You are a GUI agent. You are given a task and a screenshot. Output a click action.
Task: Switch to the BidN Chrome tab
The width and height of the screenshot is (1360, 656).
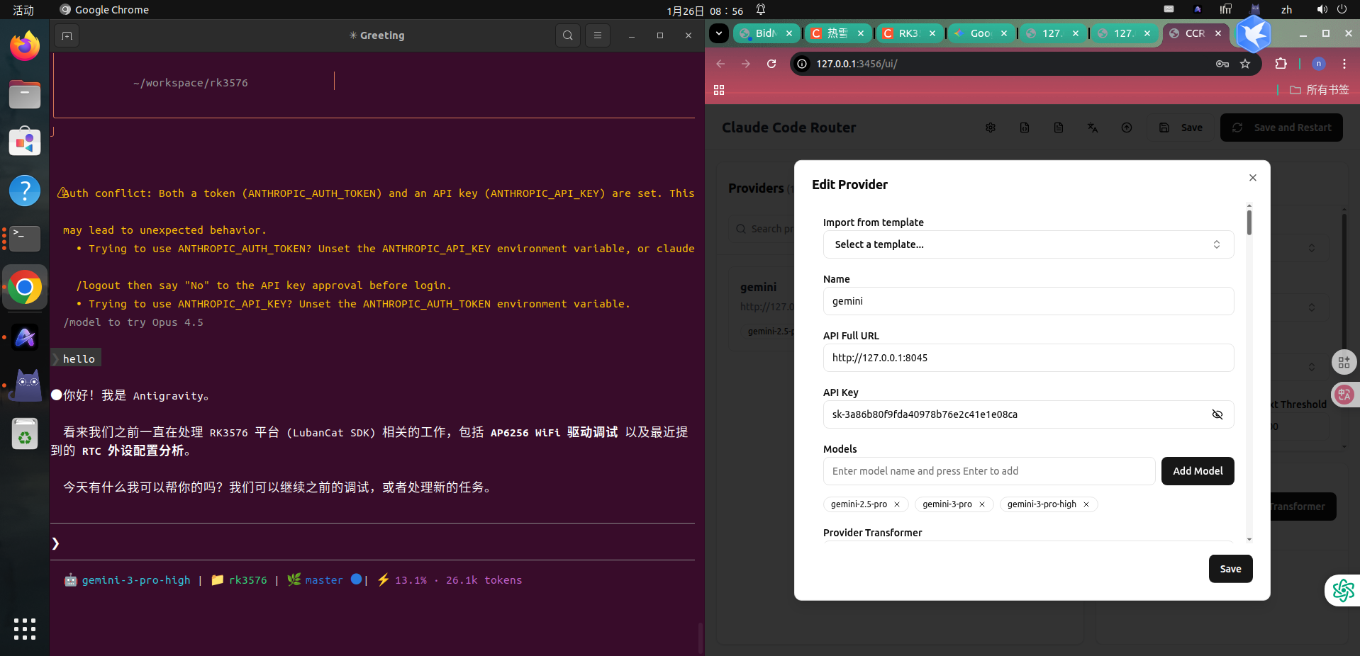tap(764, 33)
